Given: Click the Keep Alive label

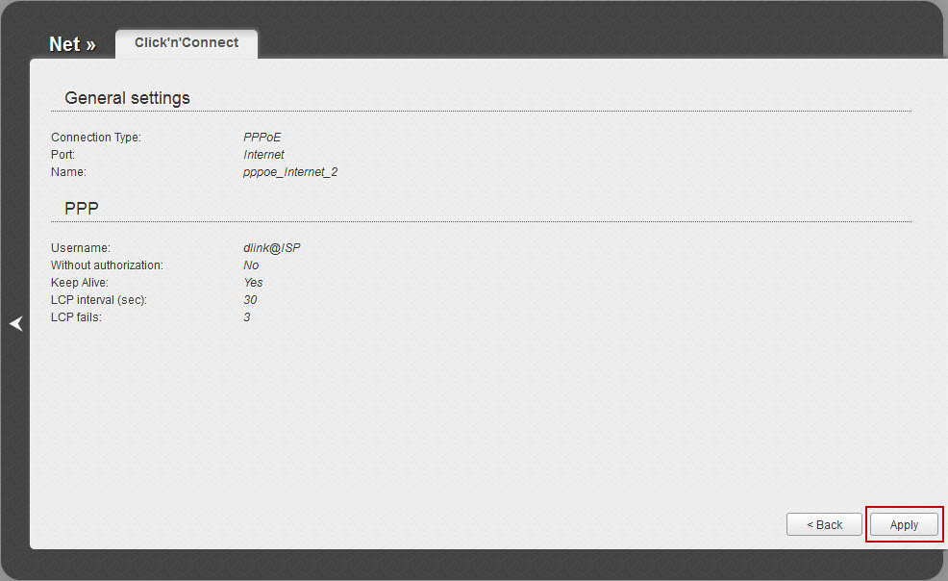Looking at the screenshot, I should pyautogui.click(x=80, y=283).
